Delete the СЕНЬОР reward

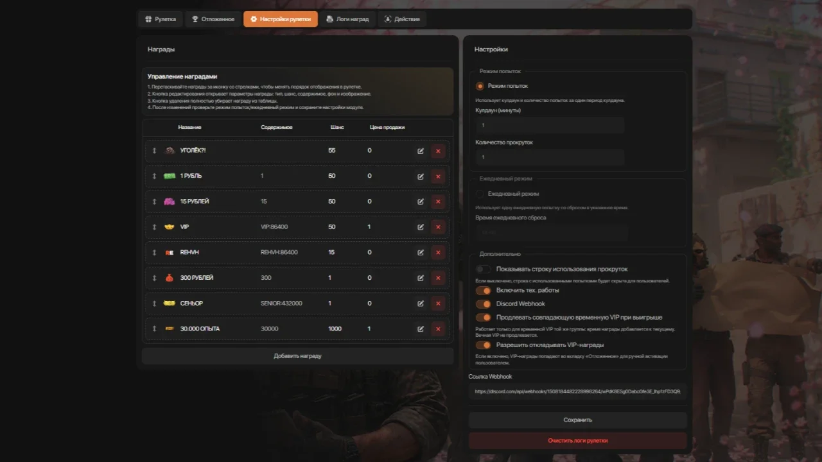(438, 304)
